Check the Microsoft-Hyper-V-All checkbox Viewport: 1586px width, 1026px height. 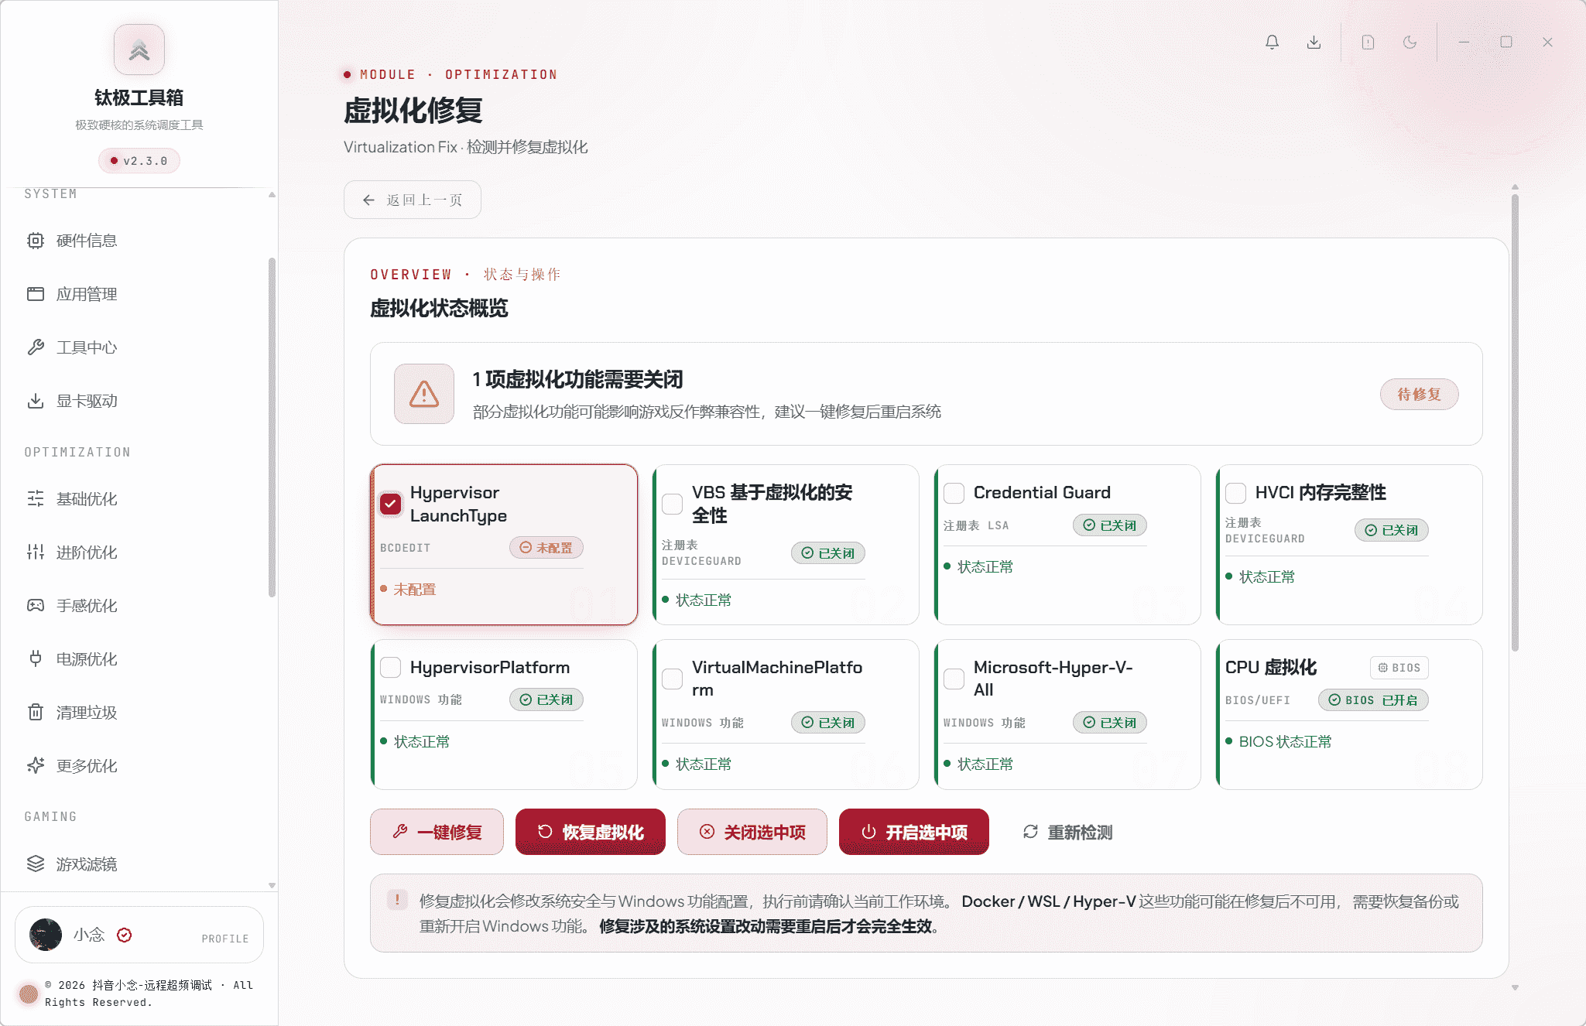(x=954, y=679)
